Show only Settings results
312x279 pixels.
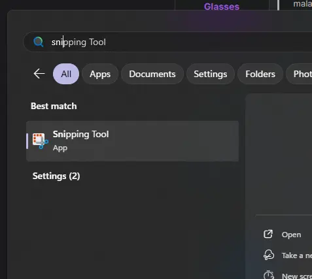(211, 74)
